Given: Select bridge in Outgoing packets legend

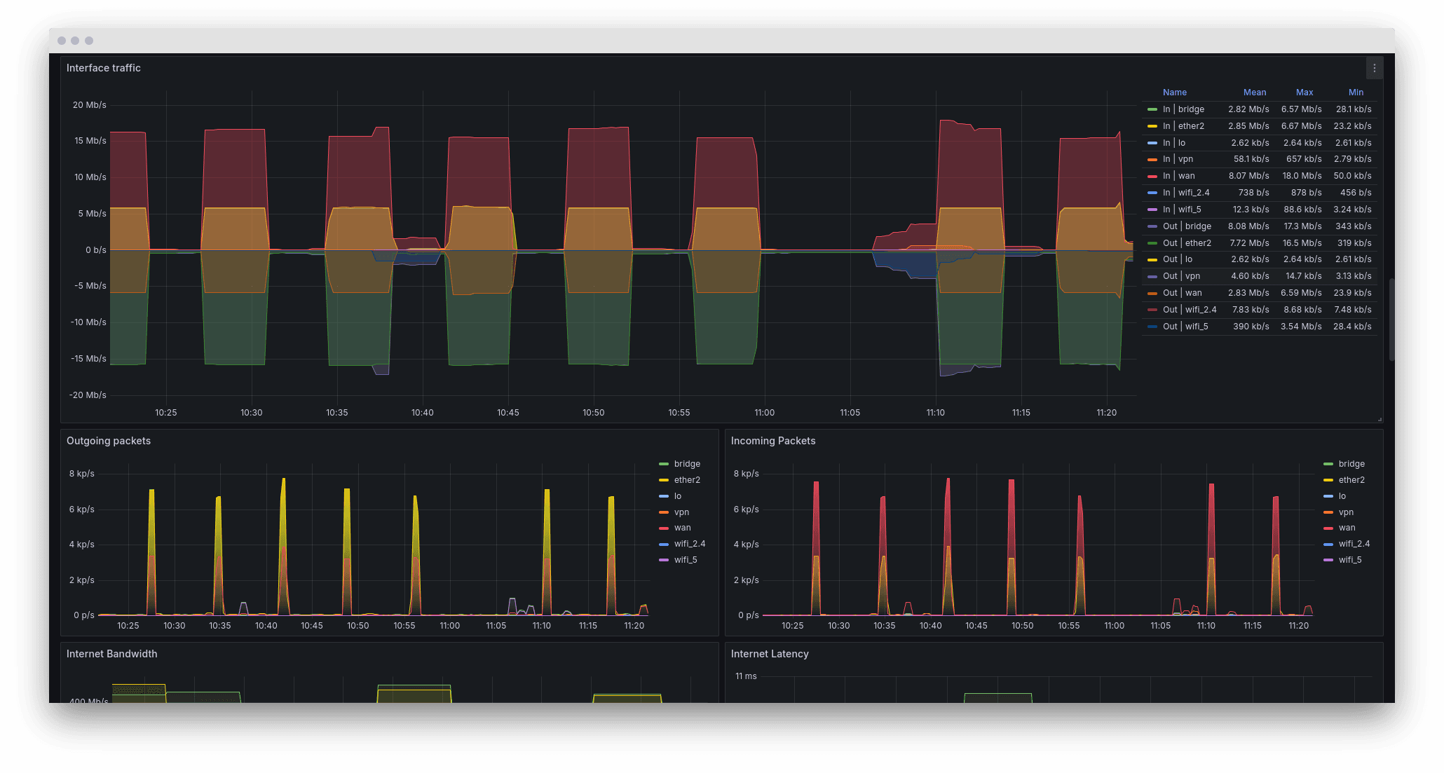Looking at the screenshot, I should point(687,464).
